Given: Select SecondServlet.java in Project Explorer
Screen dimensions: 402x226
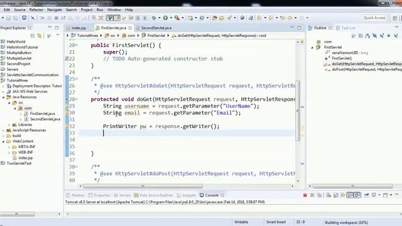Looking at the screenshot, I should [45, 119].
